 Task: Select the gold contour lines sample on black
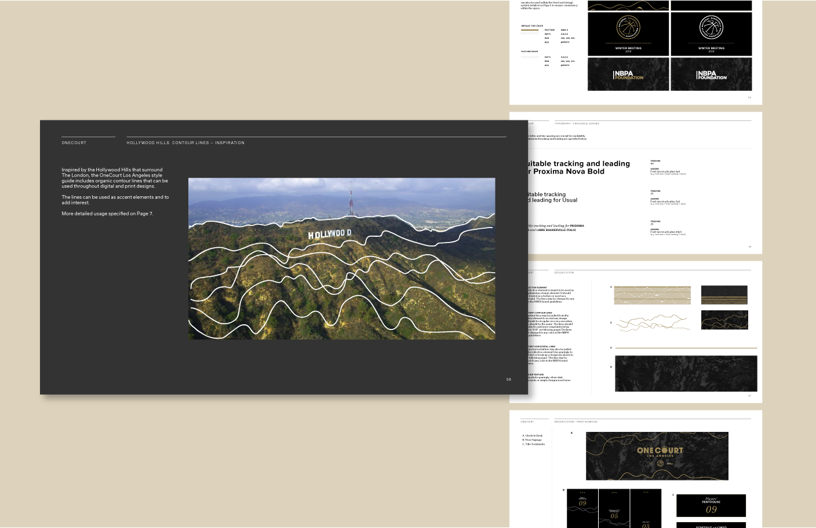pos(724,320)
